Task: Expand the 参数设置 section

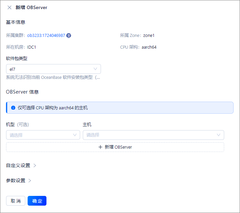Action: pos(15,181)
